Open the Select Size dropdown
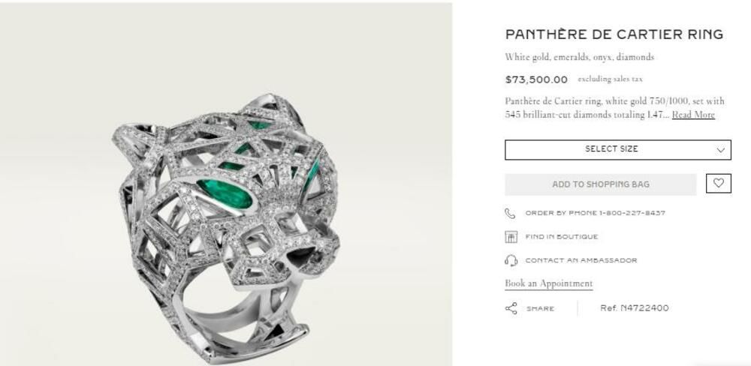Screen dimensions: 751x366 click(x=618, y=150)
